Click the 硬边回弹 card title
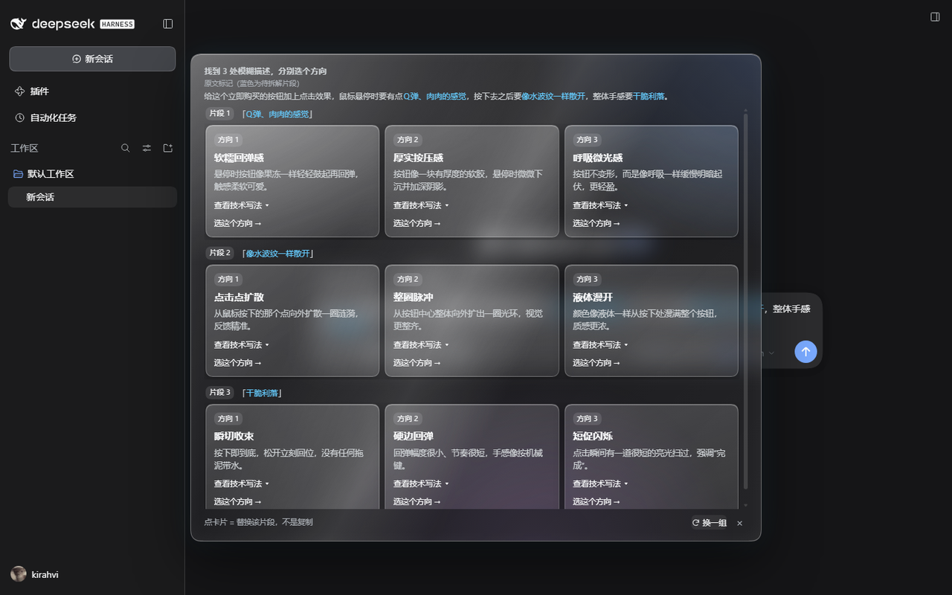952x595 pixels. pos(414,437)
